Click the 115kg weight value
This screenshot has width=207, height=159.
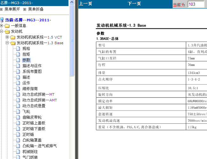click(x=192, y=127)
